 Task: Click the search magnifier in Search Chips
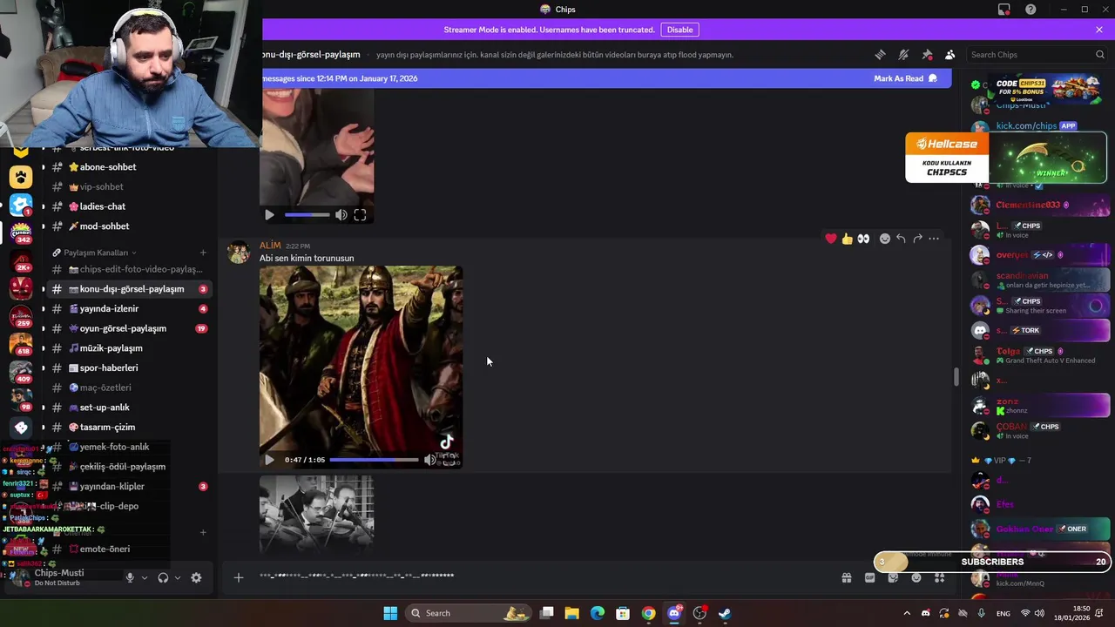point(1099,54)
